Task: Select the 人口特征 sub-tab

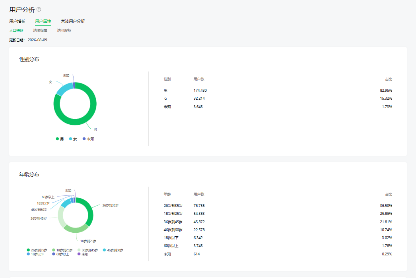Action: pos(16,31)
